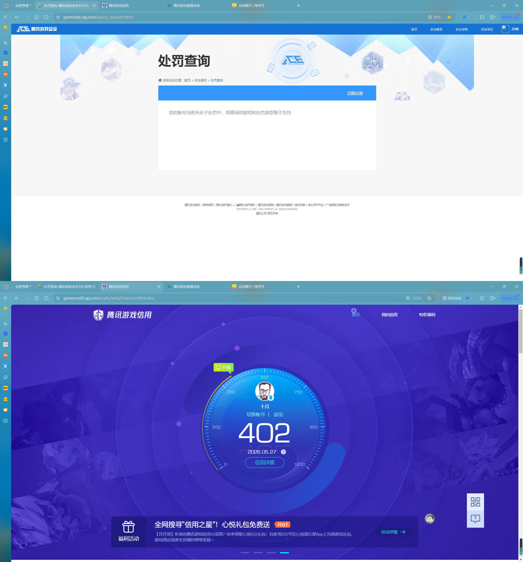The width and height of the screenshot is (523, 562).
Task: Click the 成长守护平台 footer link
Action: [315, 205]
